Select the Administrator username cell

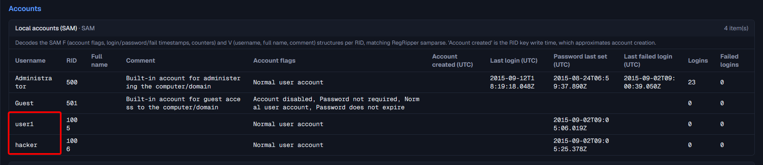pos(34,82)
